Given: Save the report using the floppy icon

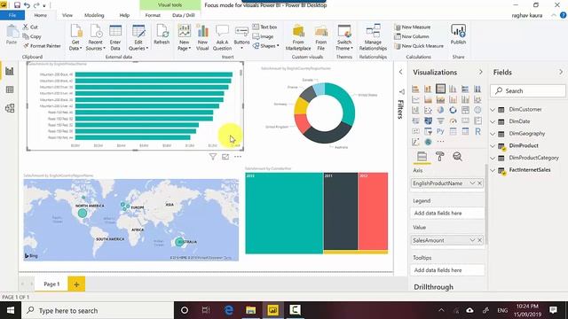Looking at the screenshot, I should coord(17,5).
